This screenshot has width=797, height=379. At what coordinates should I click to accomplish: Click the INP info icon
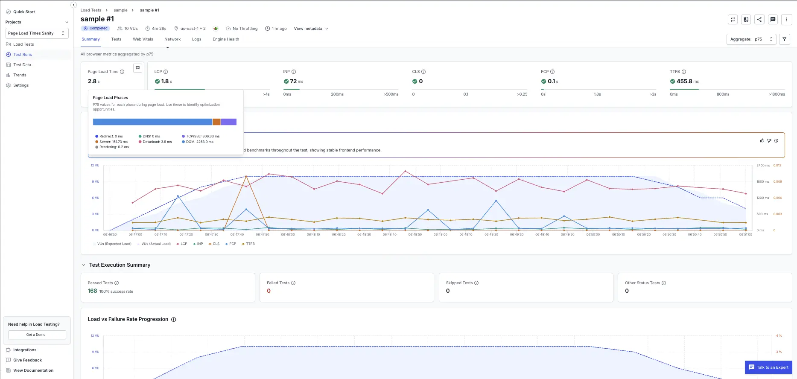click(x=294, y=72)
